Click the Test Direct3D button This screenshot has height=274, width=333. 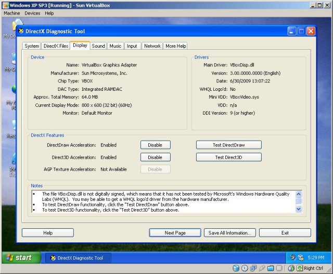click(x=228, y=157)
